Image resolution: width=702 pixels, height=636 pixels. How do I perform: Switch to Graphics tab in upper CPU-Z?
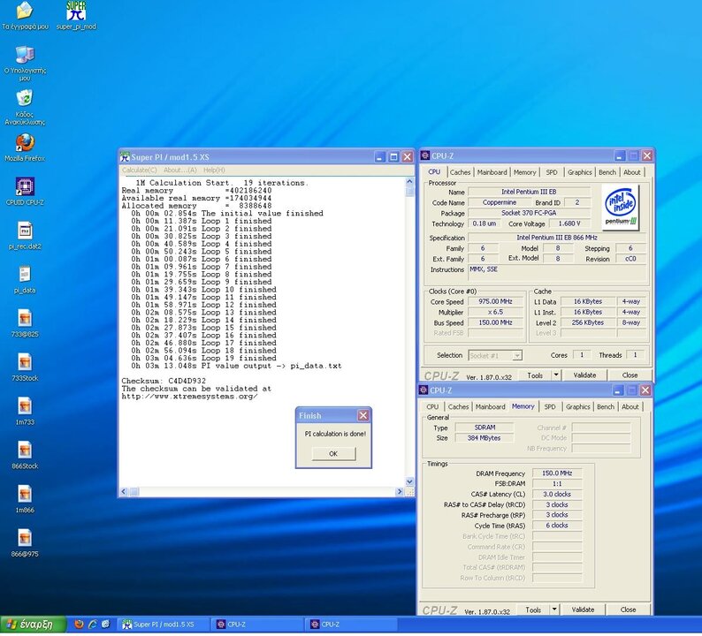point(580,172)
